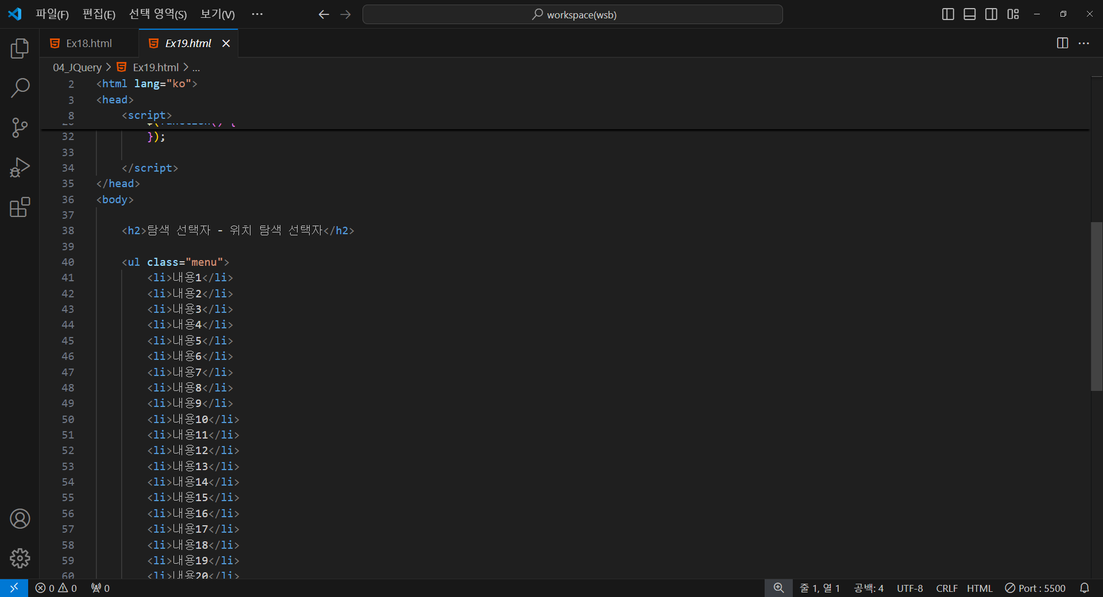This screenshot has width=1103, height=597.
Task: Change end of line sequence CRLF
Action: pos(946,588)
